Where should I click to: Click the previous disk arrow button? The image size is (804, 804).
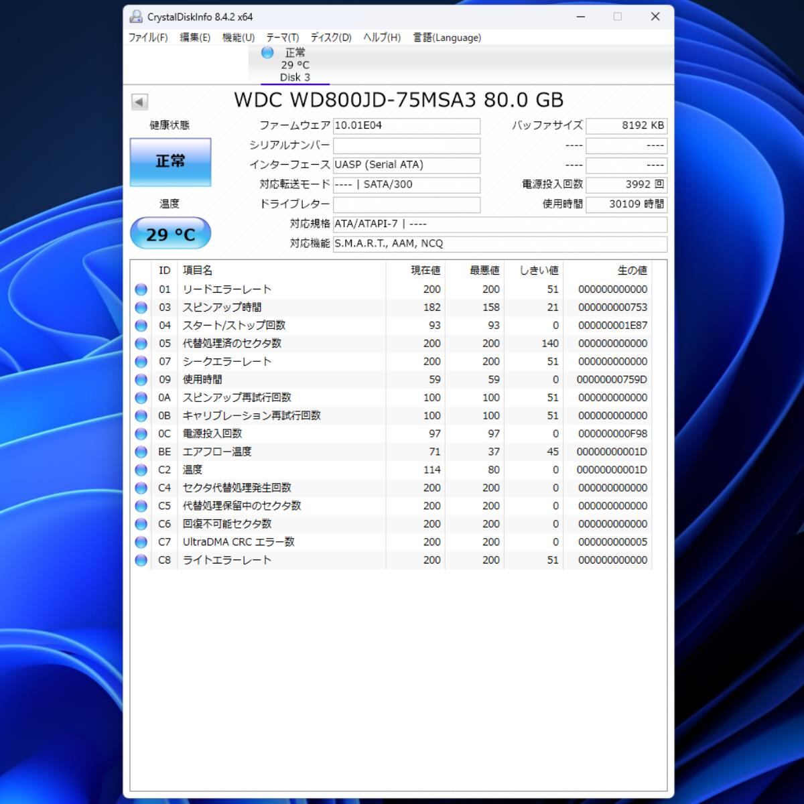click(x=139, y=102)
